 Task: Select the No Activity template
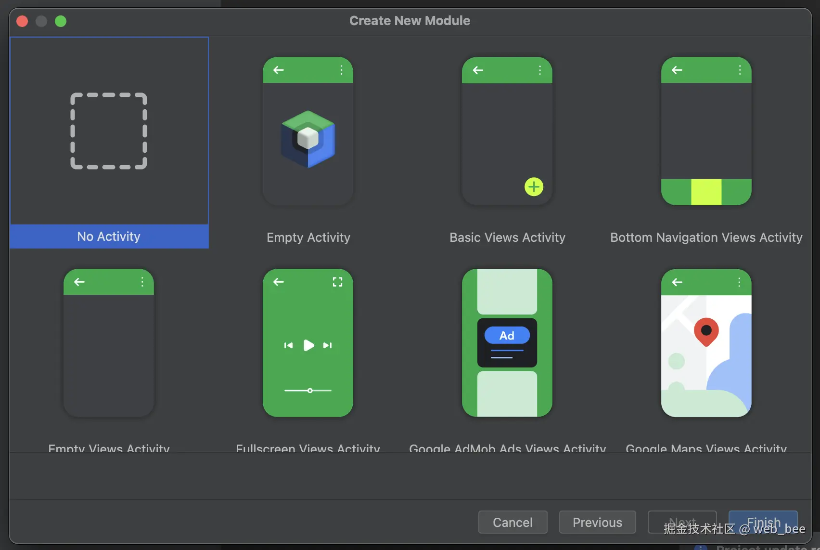click(109, 143)
